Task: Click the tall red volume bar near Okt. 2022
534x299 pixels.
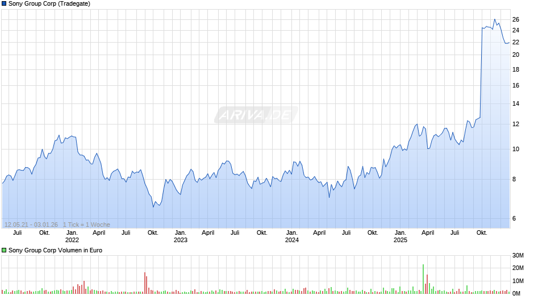Action: (145, 283)
